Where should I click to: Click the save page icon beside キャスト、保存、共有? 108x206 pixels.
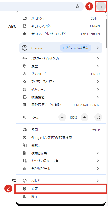[25, 161]
